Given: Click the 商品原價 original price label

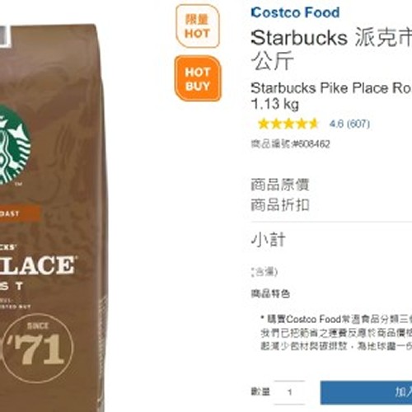Looking at the screenshot, I should tap(280, 185).
